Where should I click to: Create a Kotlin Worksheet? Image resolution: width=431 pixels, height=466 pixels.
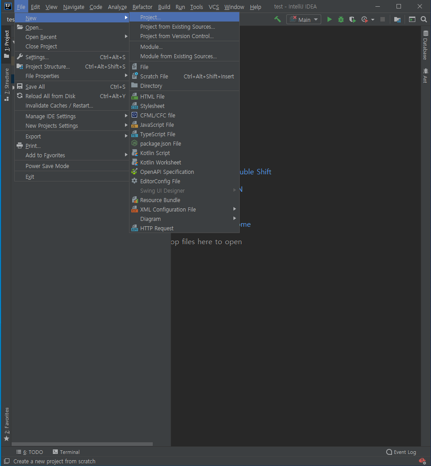[184, 163]
